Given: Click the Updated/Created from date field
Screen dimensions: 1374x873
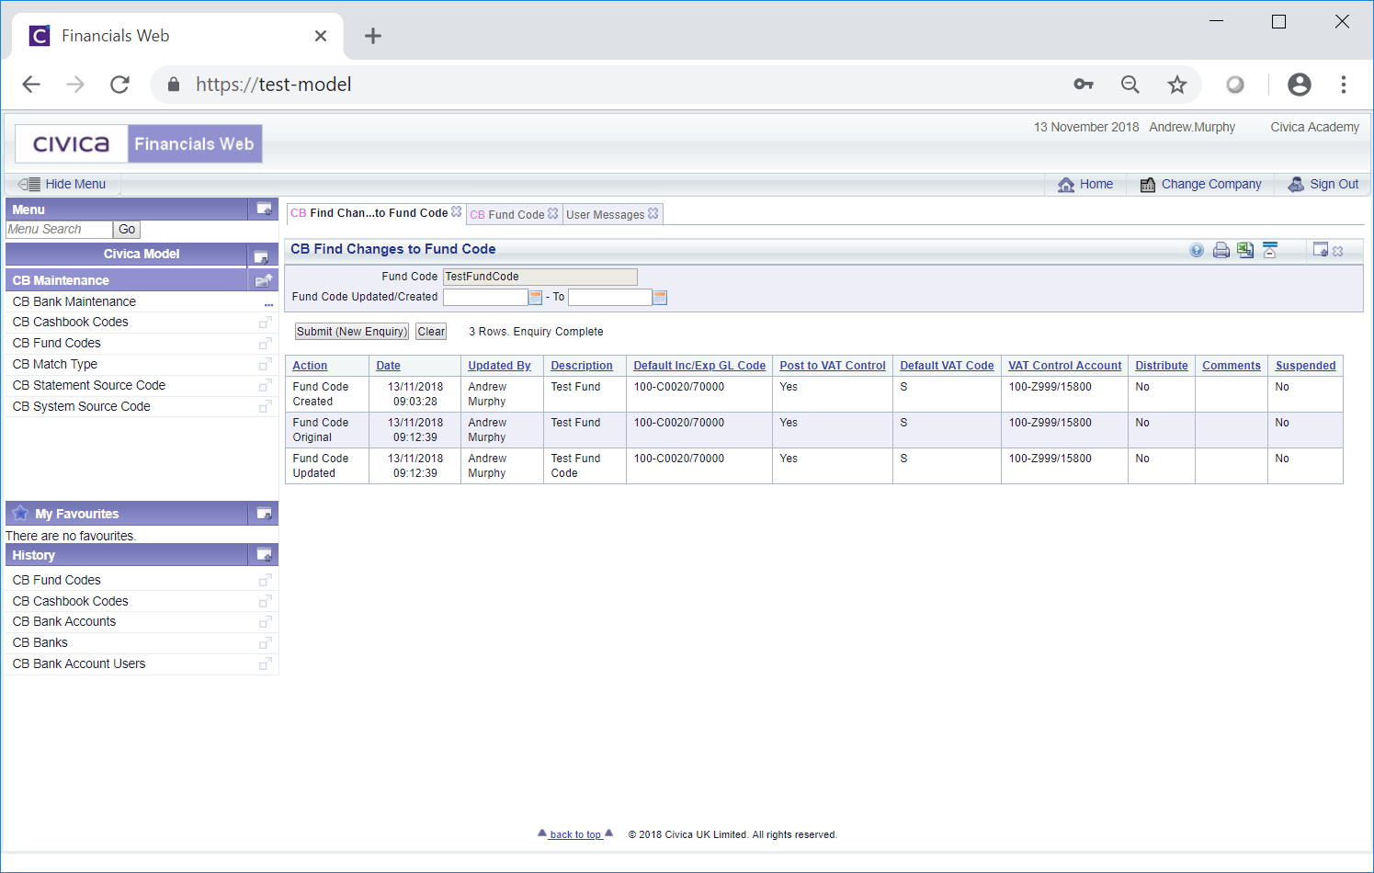Looking at the screenshot, I should tap(485, 297).
